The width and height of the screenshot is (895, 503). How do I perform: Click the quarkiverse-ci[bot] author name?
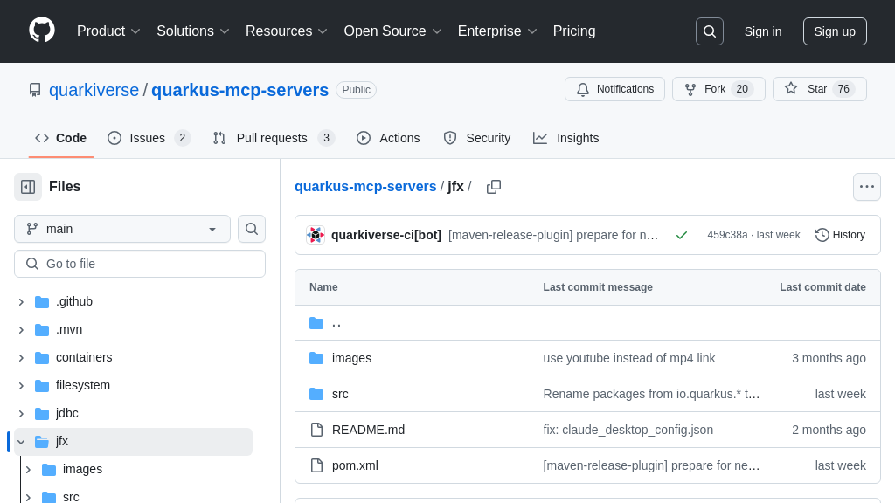[385, 235]
